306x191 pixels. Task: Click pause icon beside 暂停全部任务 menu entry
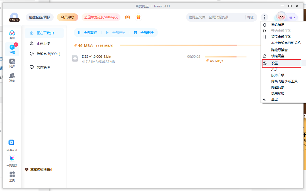click(265, 37)
